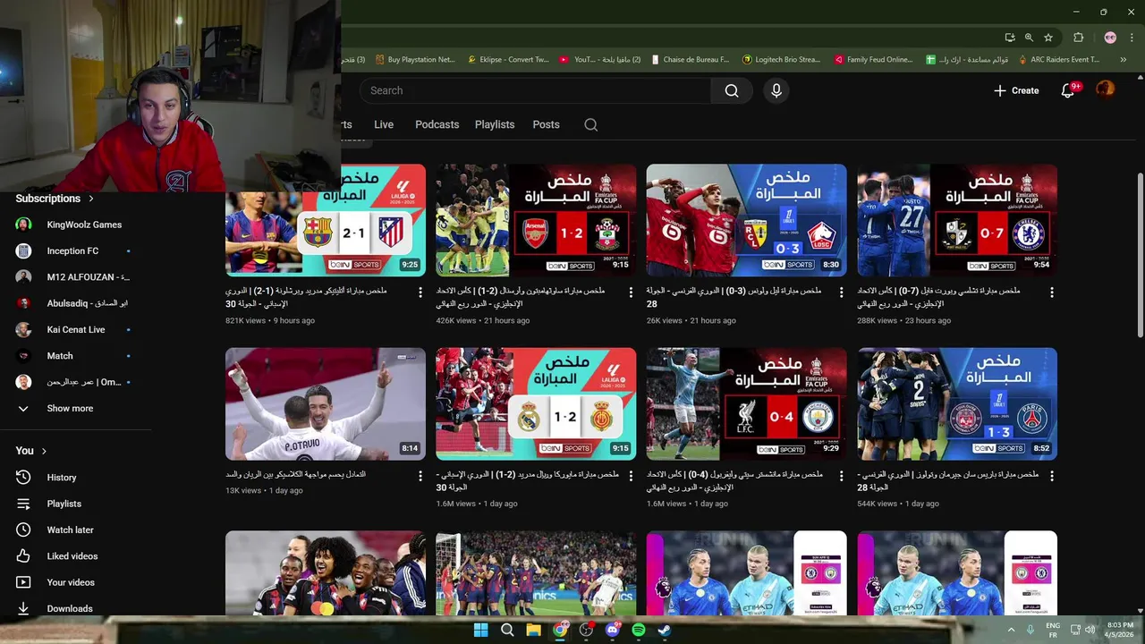Bookmark this page with star icon

tap(1048, 38)
